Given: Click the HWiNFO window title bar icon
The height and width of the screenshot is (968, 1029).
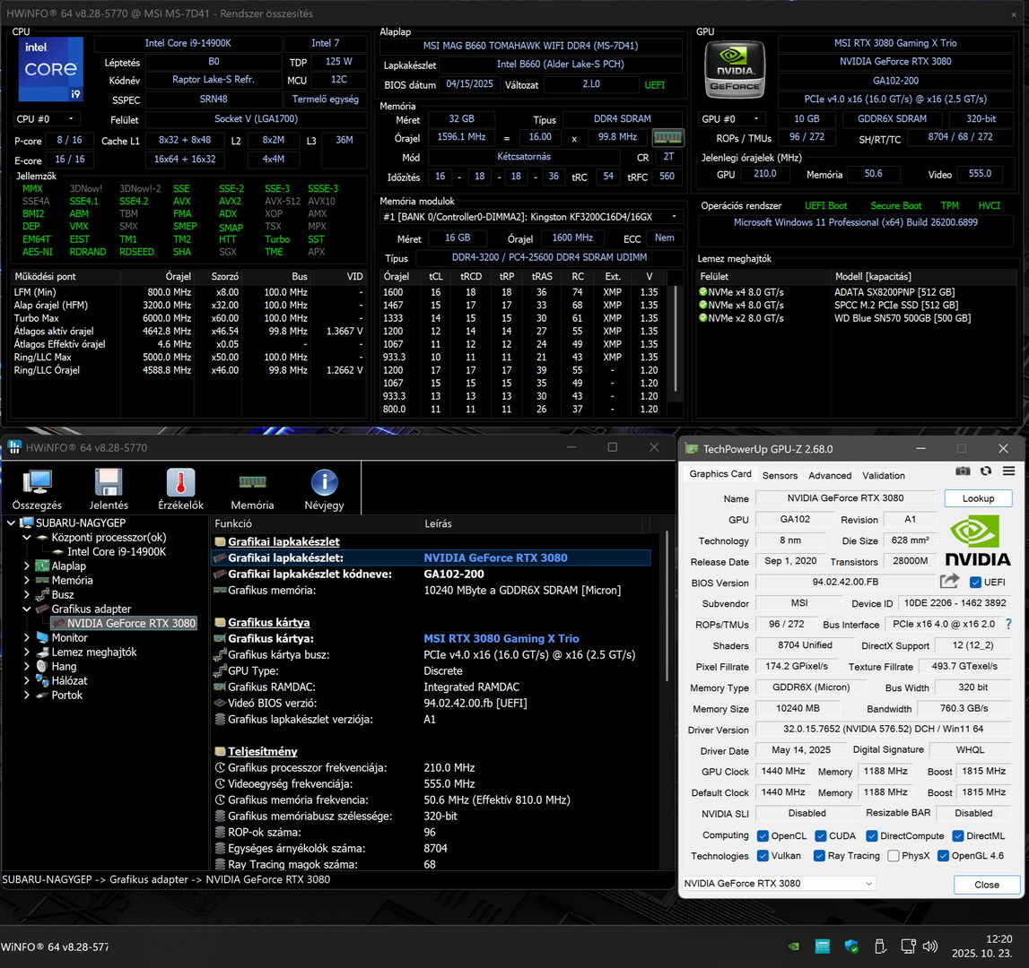Looking at the screenshot, I should 13,447.
